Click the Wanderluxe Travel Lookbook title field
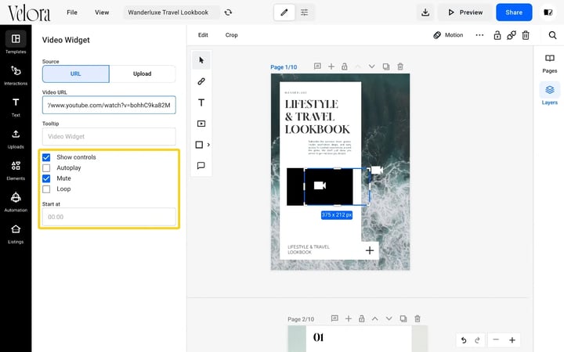The image size is (564, 352). 172,13
